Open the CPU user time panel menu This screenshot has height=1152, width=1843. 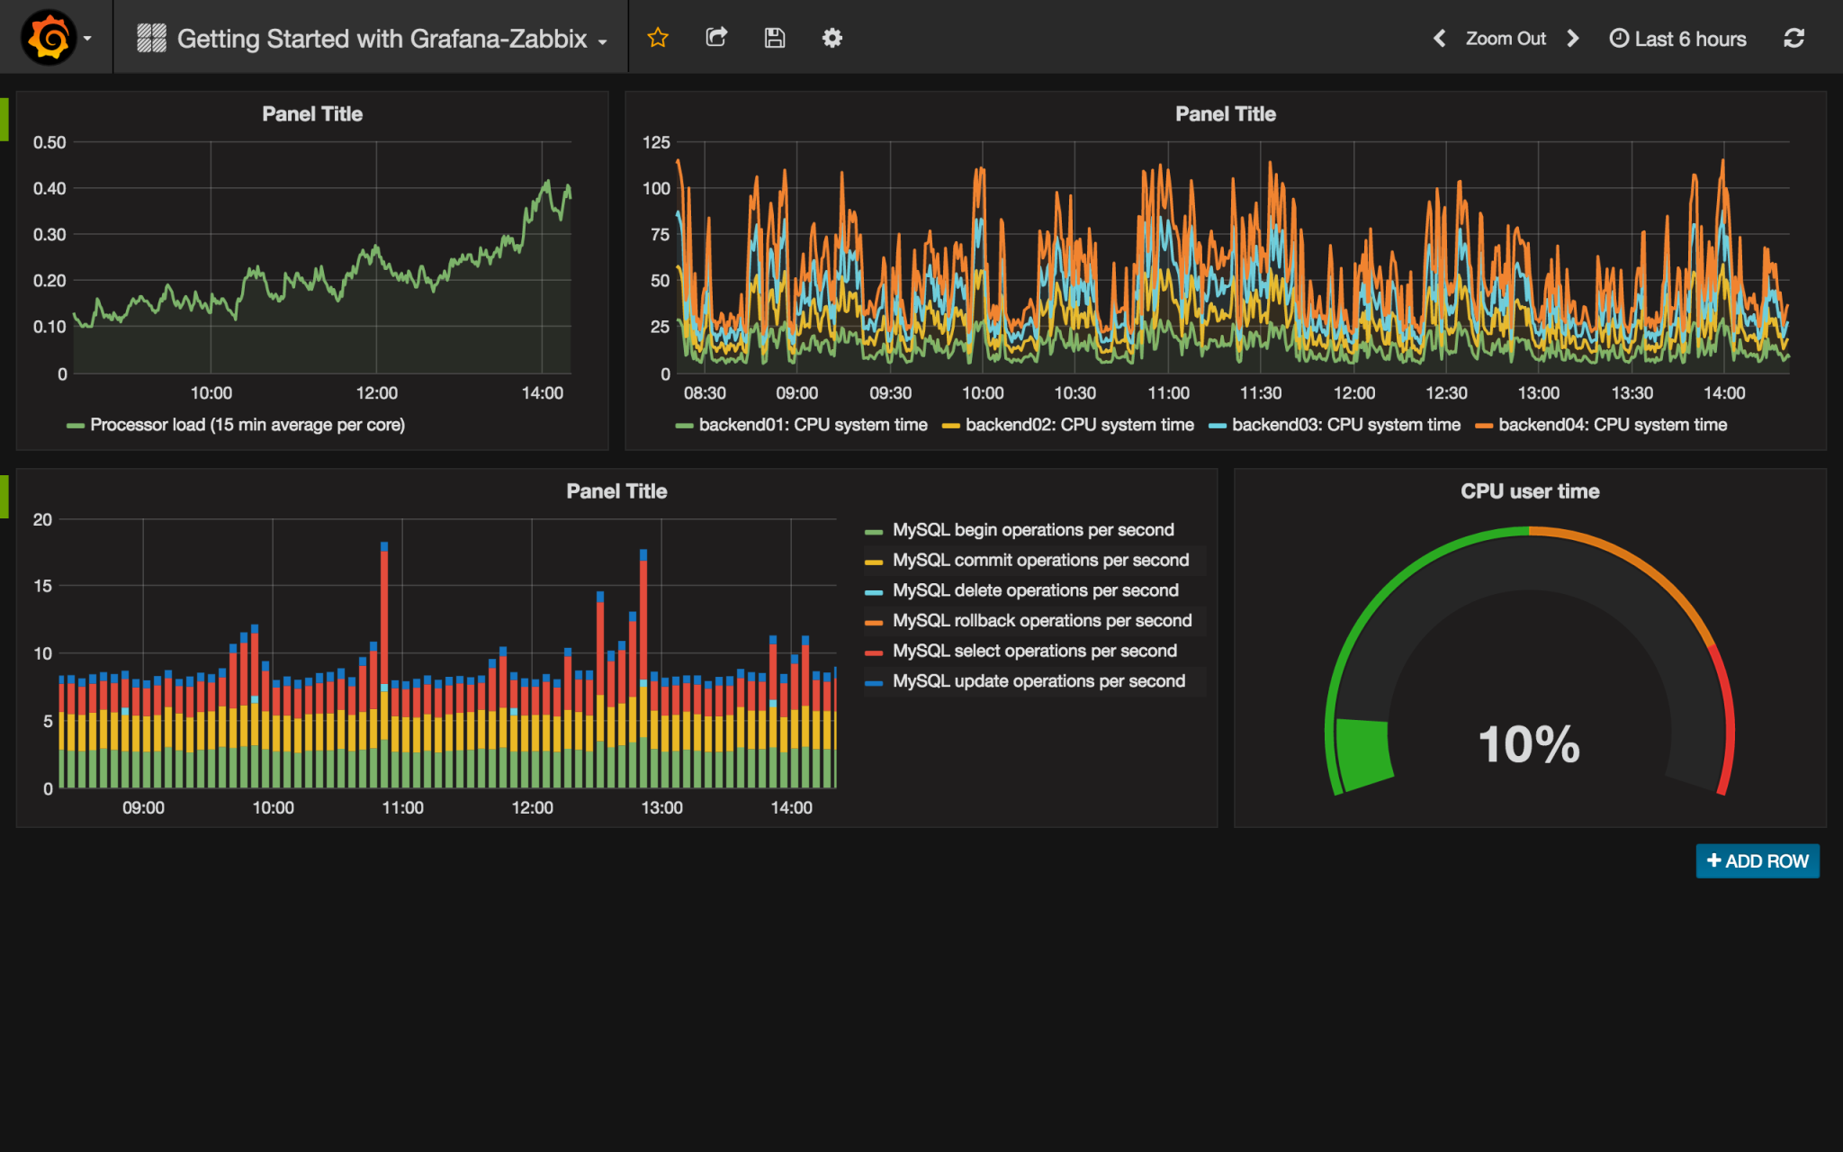1529,490
